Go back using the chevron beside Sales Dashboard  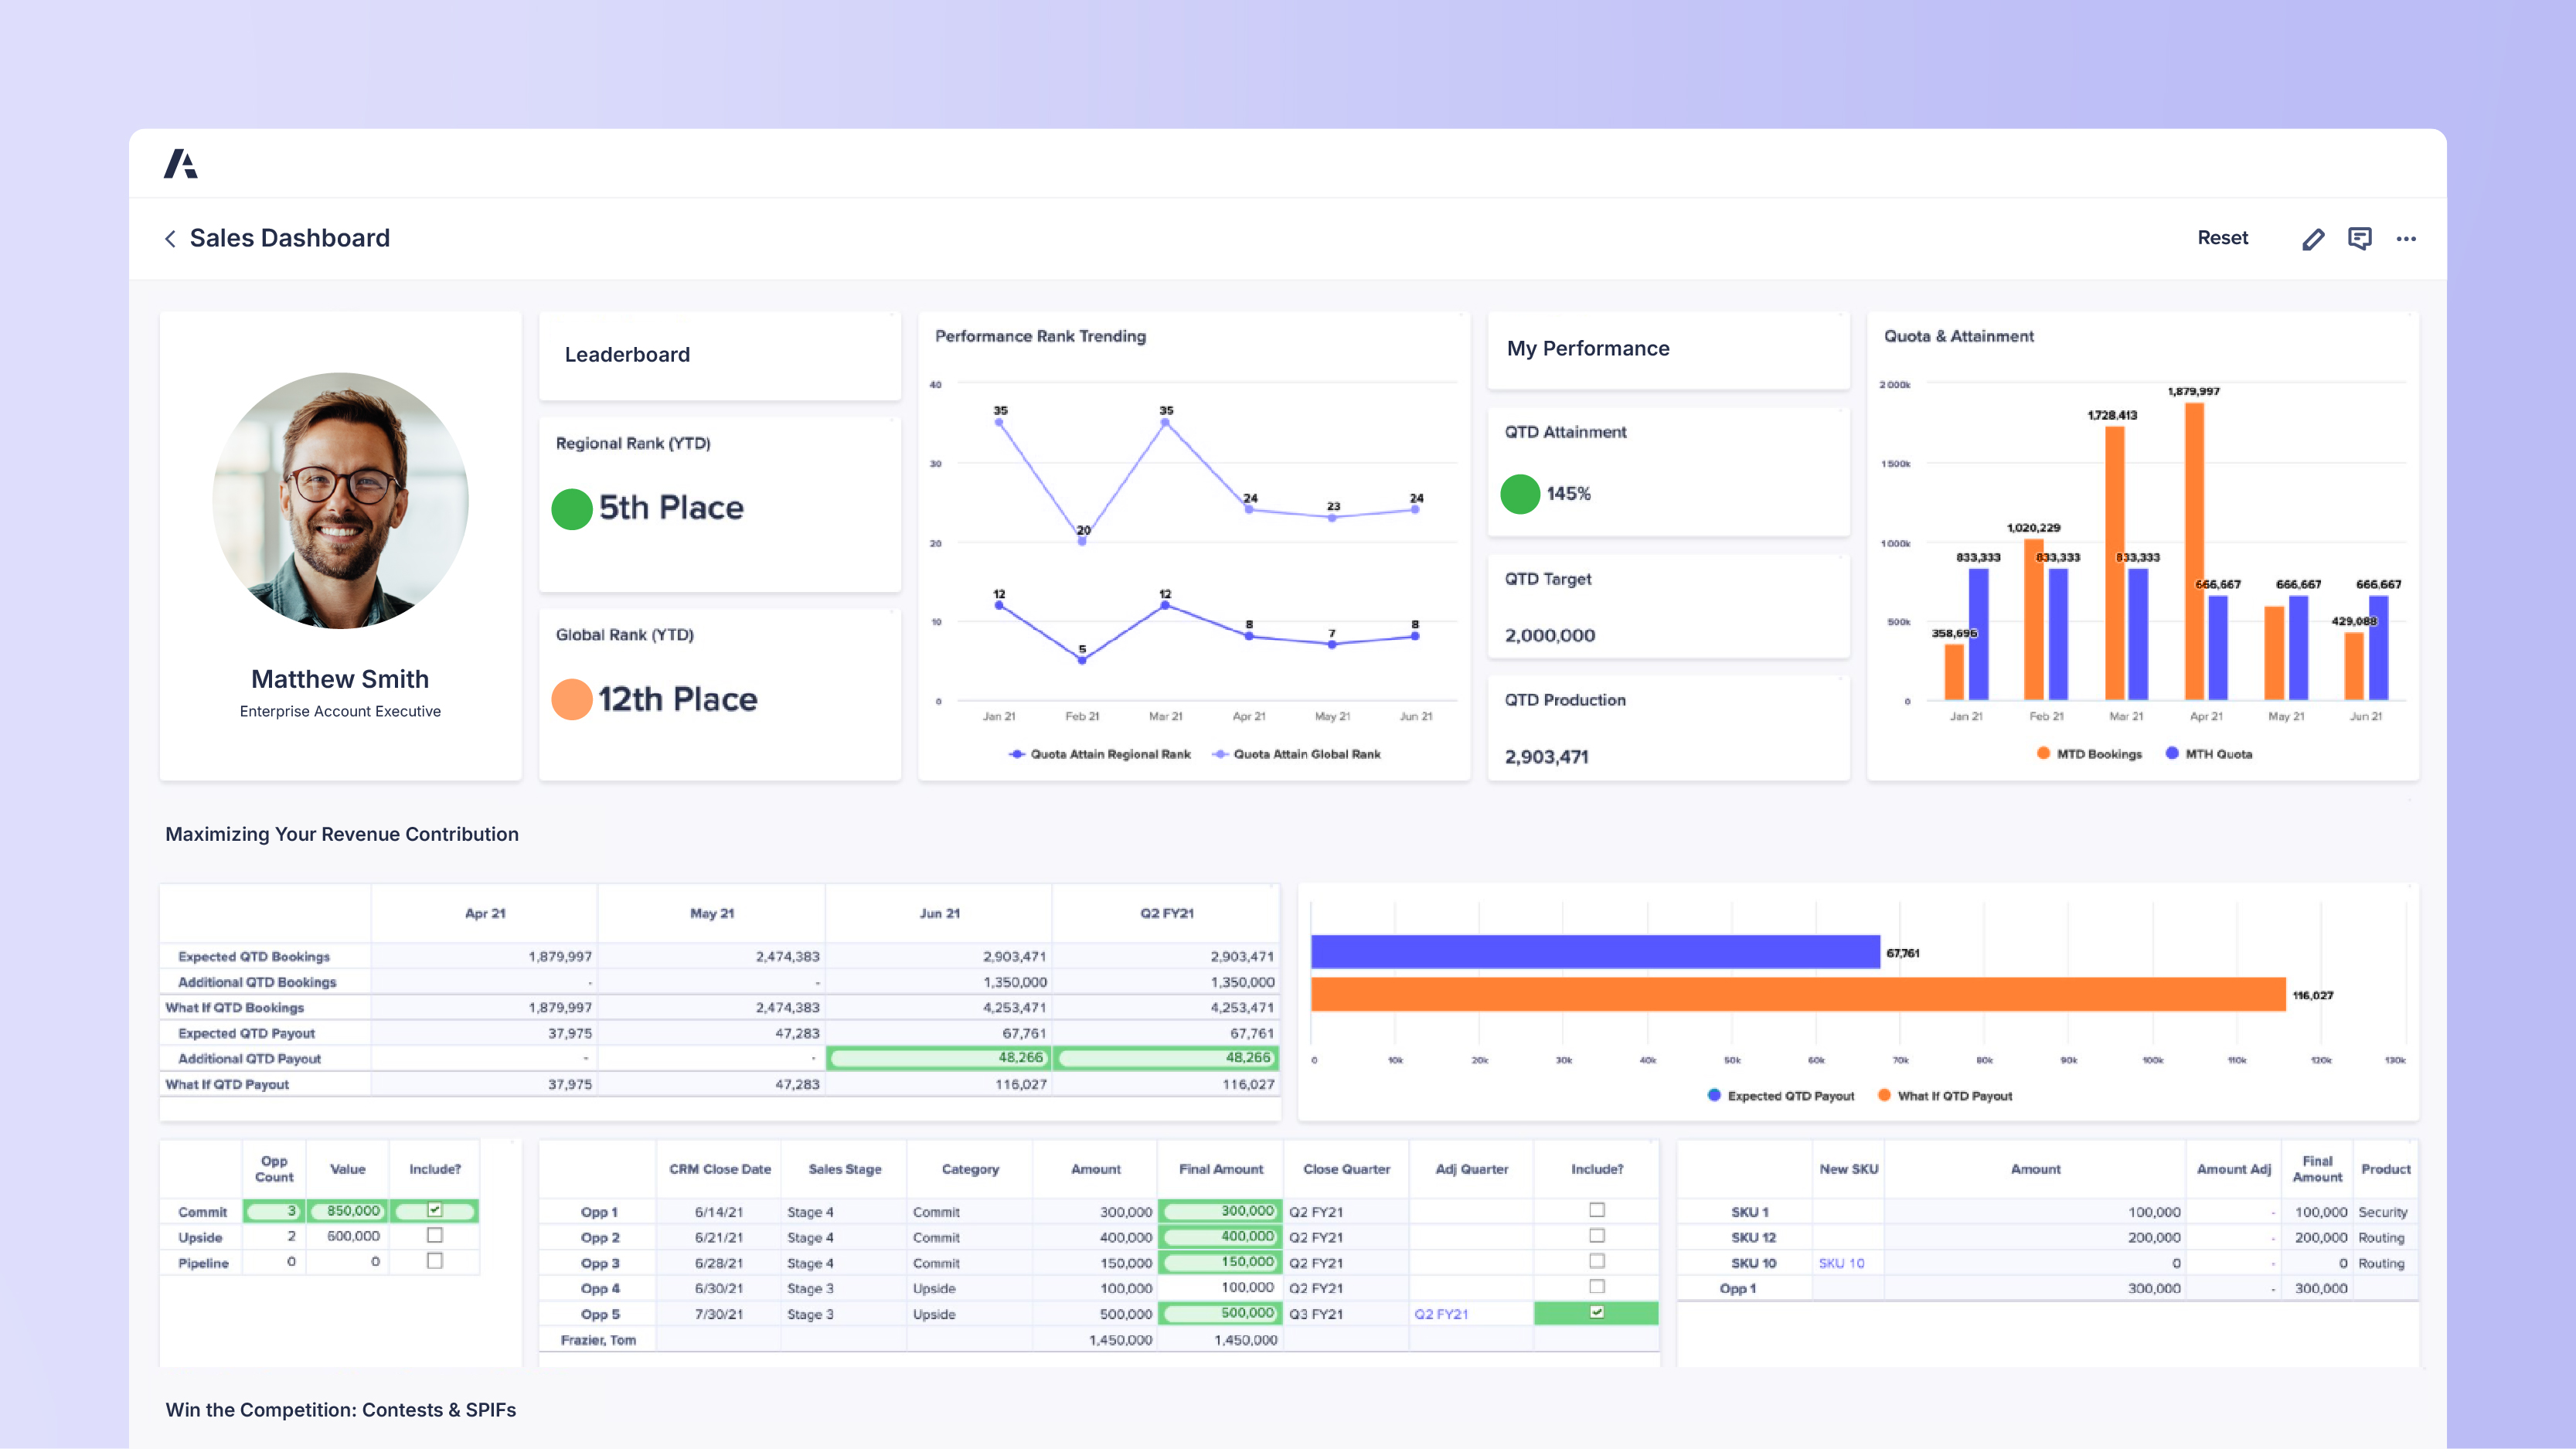click(x=170, y=238)
